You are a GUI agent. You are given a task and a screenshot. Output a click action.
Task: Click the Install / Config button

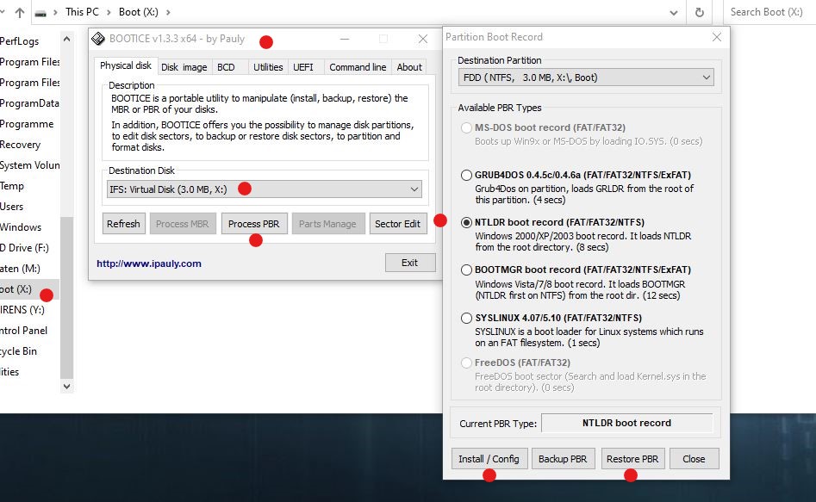coord(489,459)
